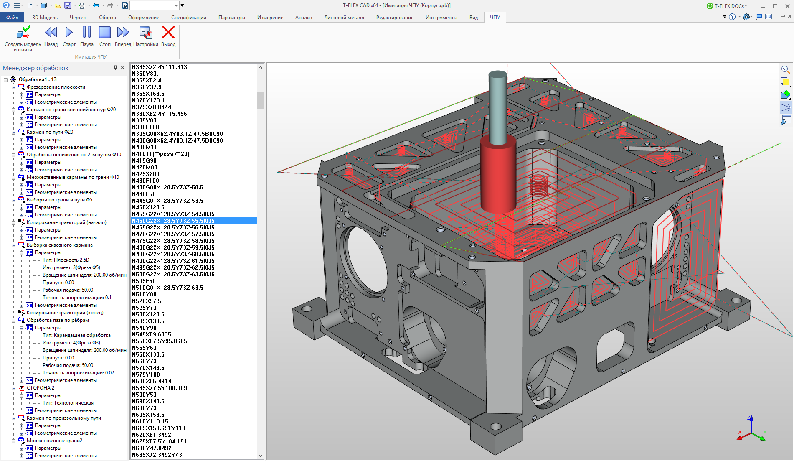
Task: Click the XYZ coordinate axes triad
Action: [751, 428]
